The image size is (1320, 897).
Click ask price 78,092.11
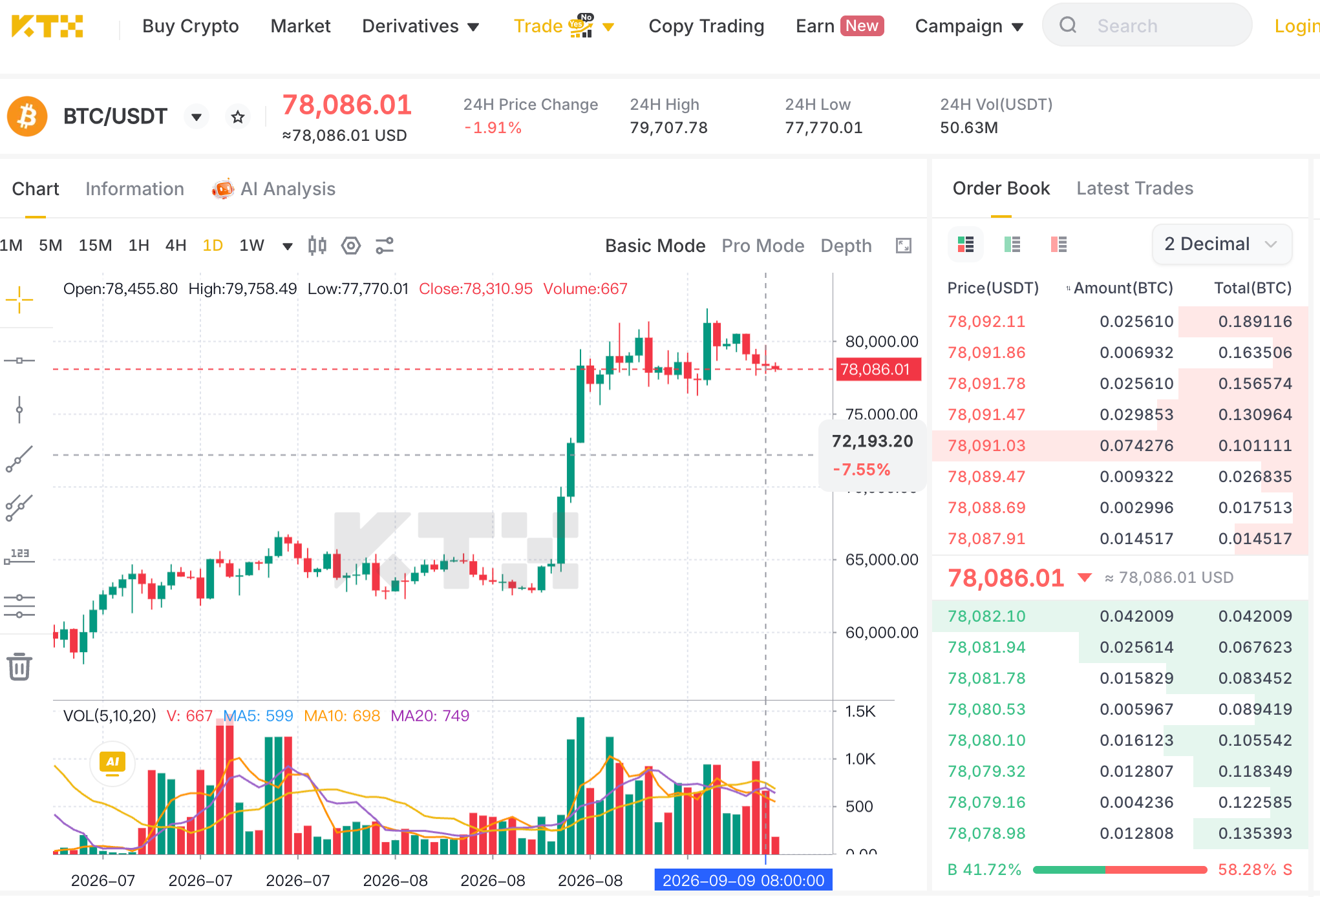click(986, 321)
